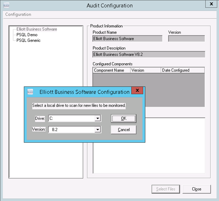Click the Product Information group label
Screen dimensions: 219x201
tap(107, 26)
